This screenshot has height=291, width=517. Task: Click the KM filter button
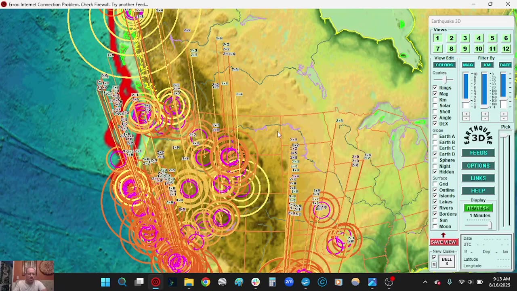tap(487, 65)
